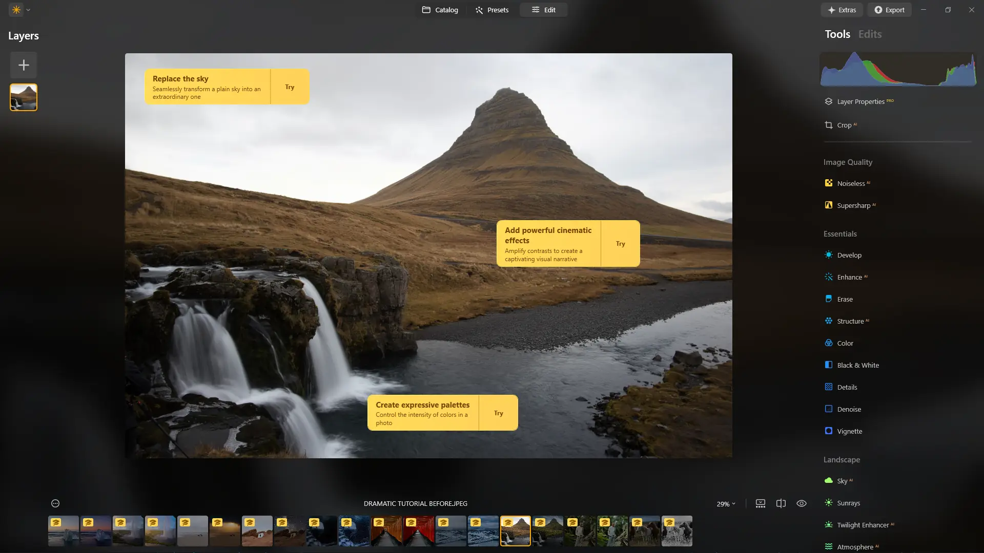Open the Noiseless AI tool
984x553 pixels.
[x=850, y=183]
